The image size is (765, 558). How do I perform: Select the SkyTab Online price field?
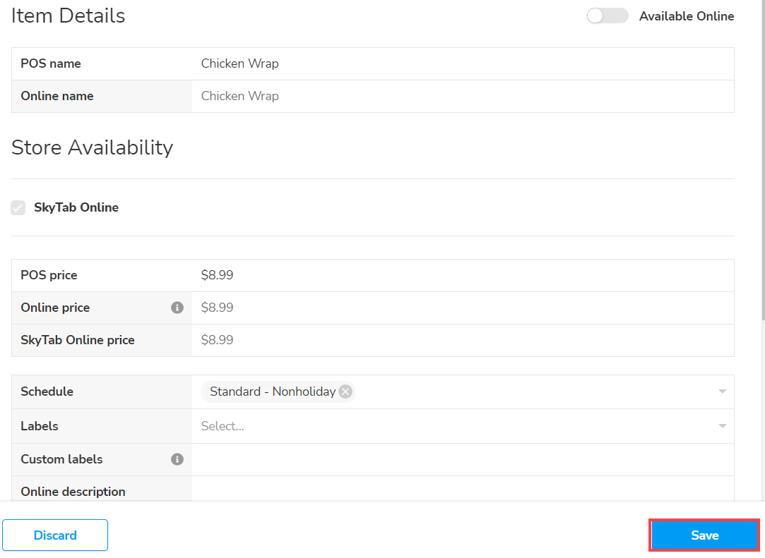[463, 340]
